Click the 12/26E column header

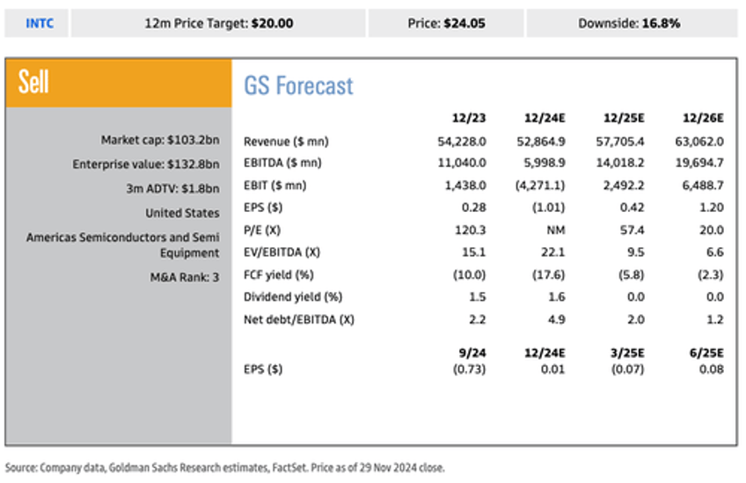[703, 118]
